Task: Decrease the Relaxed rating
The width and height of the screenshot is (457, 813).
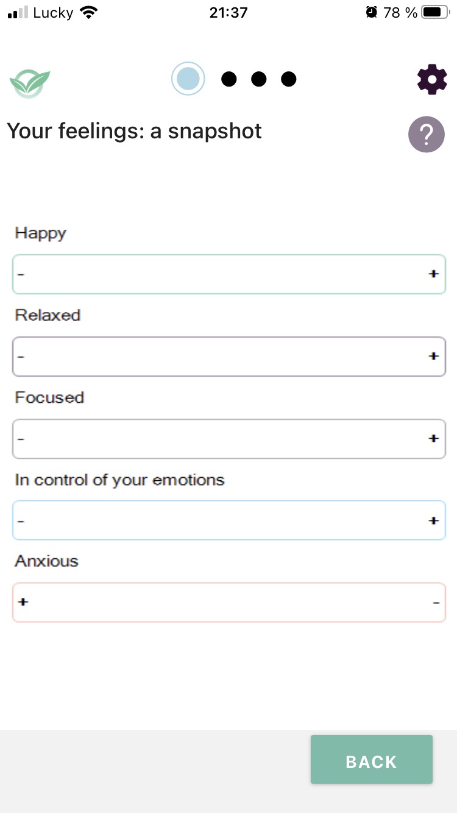Action: [21, 356]
